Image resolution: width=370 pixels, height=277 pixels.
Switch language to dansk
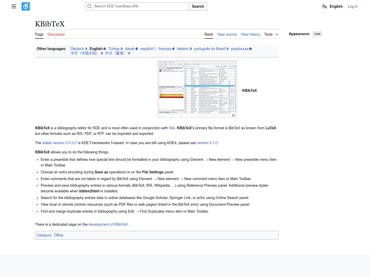(x=130, y=49)
